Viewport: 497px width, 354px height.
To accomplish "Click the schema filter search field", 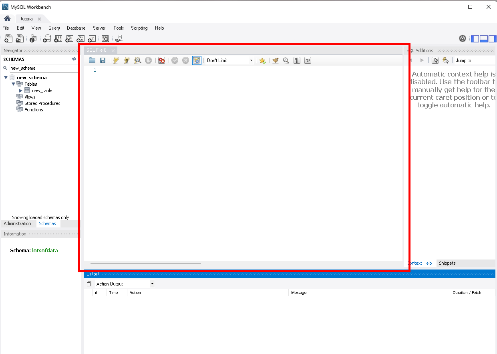I will click(x=44, y=68).
